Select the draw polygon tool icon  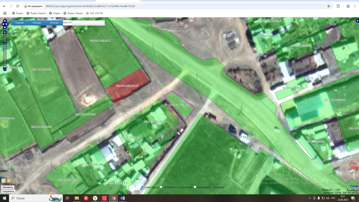[4, 181]
